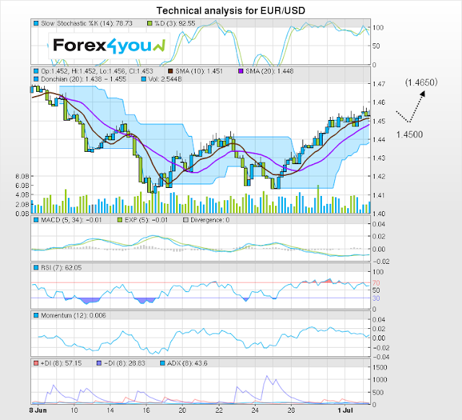Click the chart title 'Technical analysis for EUR/USD'
The width and height of the screenshot is (462, 420).
click(231, 11)
